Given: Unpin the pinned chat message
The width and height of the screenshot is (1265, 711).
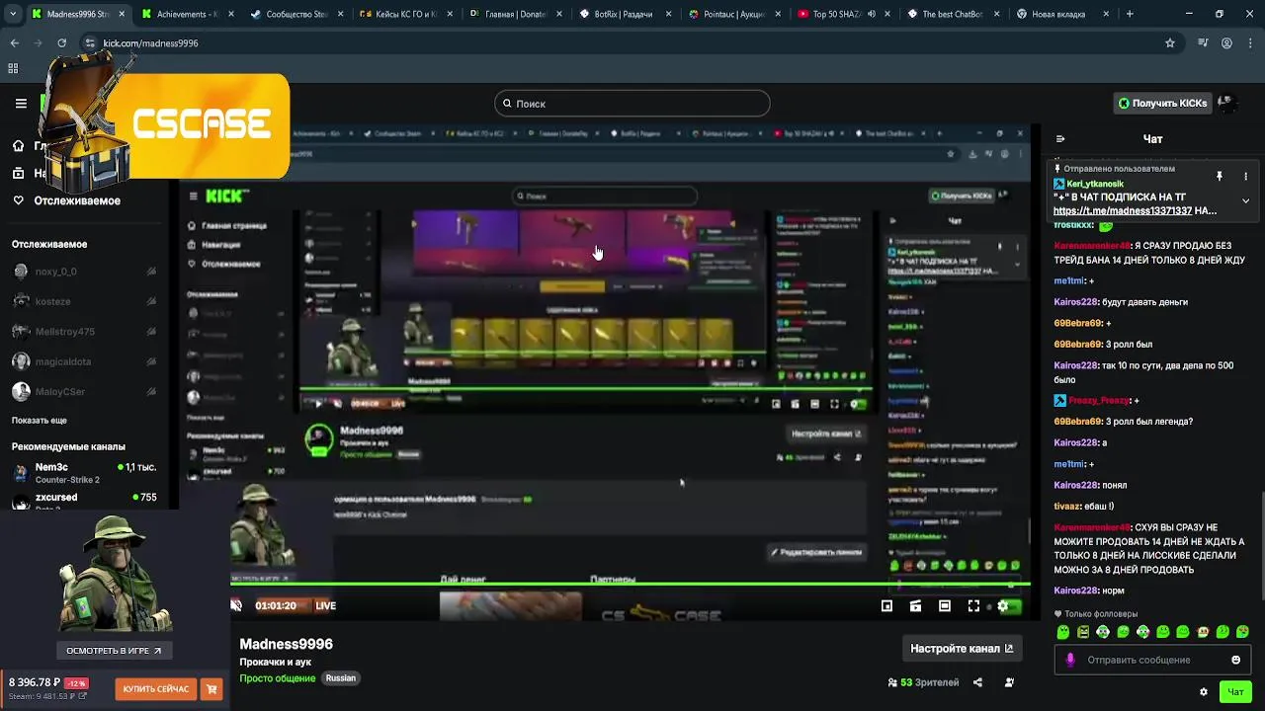Looking at the screenshot, I should click(x=1220, y=176).
